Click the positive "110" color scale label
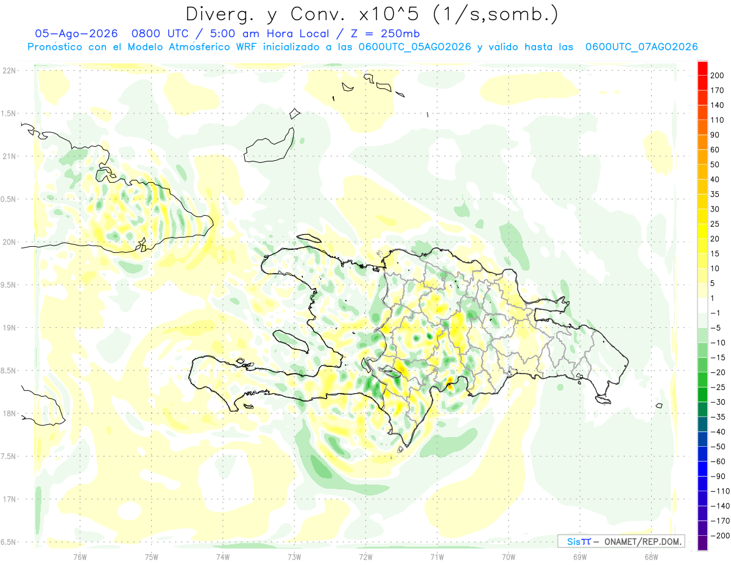 pos(717,121)
